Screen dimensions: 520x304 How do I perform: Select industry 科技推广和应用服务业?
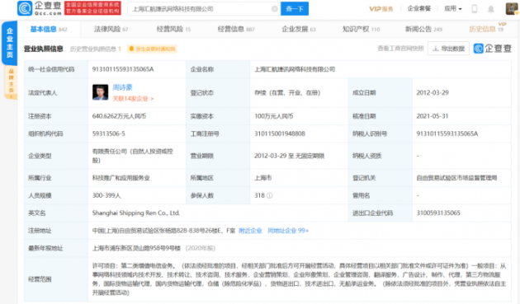tap(121, 178)
